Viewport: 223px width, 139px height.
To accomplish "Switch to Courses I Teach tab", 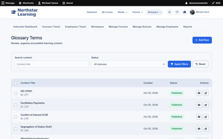I will coord(51,27).
